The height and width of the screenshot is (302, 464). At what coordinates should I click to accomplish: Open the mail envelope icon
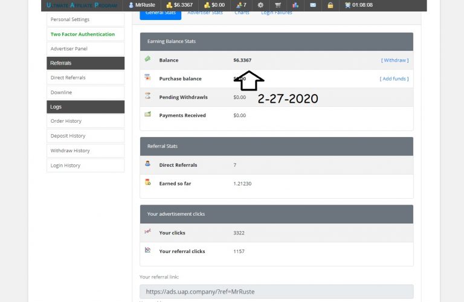(x=313, y=5)
